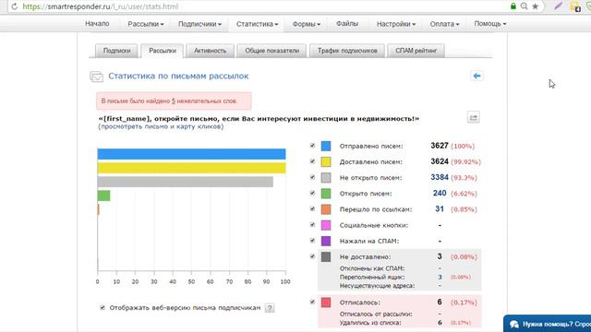Image resolution: width=591 pixels, height=332 pixels.
Task: Open the Подписчики dropdown menu
Action: tap(199, 24)
